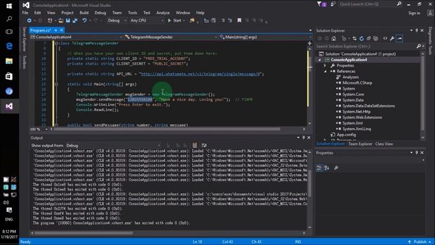The image size is (435, 245).
Task: Toggle Word Wrap in Output panel
Action: 204,145
